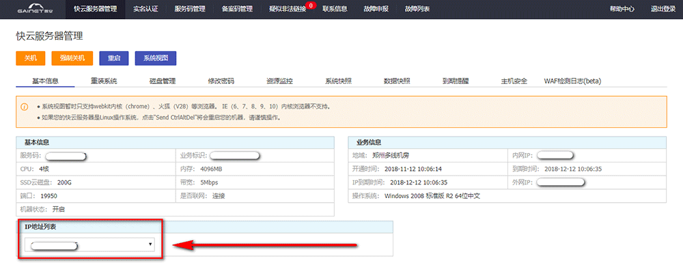Open 服务码管理 in top navigation
Viewport: 683px width, 267px height.
189,9
